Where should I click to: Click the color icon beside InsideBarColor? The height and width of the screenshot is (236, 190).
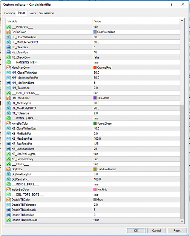(x=9, y=190)
